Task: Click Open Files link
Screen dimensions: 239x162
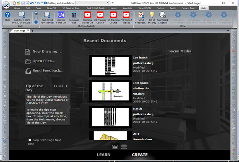Action: click(x=43, y=61)
